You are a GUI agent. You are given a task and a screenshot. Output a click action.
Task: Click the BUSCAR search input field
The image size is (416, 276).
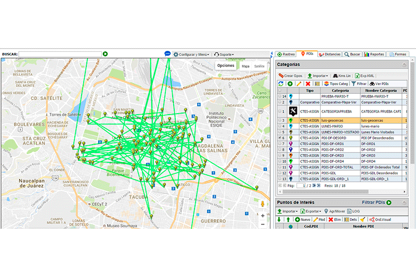pos(60,54)
